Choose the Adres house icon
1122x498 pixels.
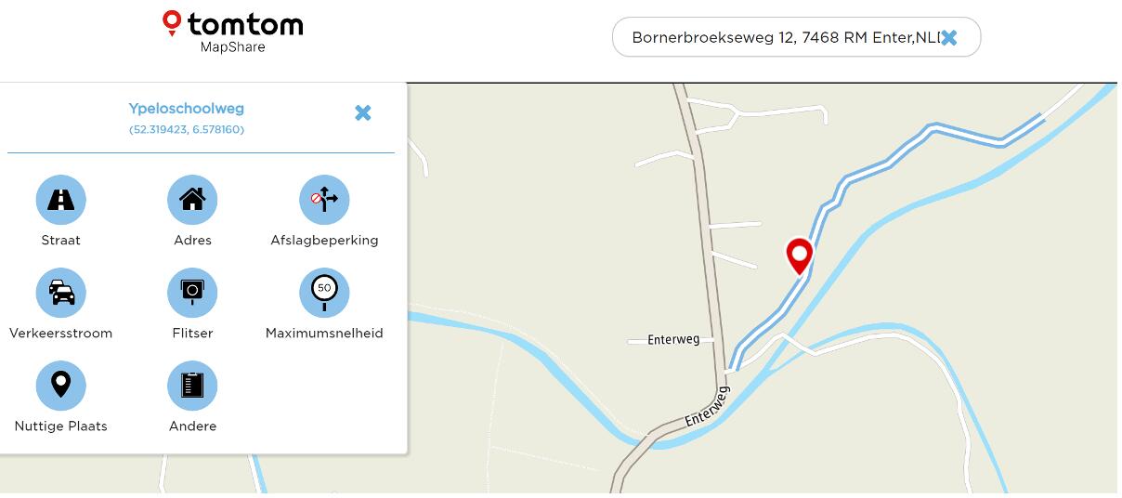pos(192,200)
